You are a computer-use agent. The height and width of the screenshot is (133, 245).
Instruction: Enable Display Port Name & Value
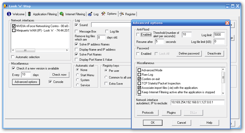76,59
